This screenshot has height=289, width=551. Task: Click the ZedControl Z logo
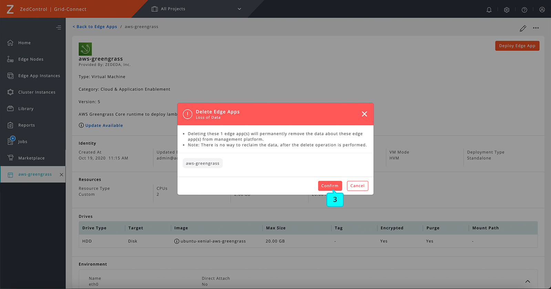point(10,9)
